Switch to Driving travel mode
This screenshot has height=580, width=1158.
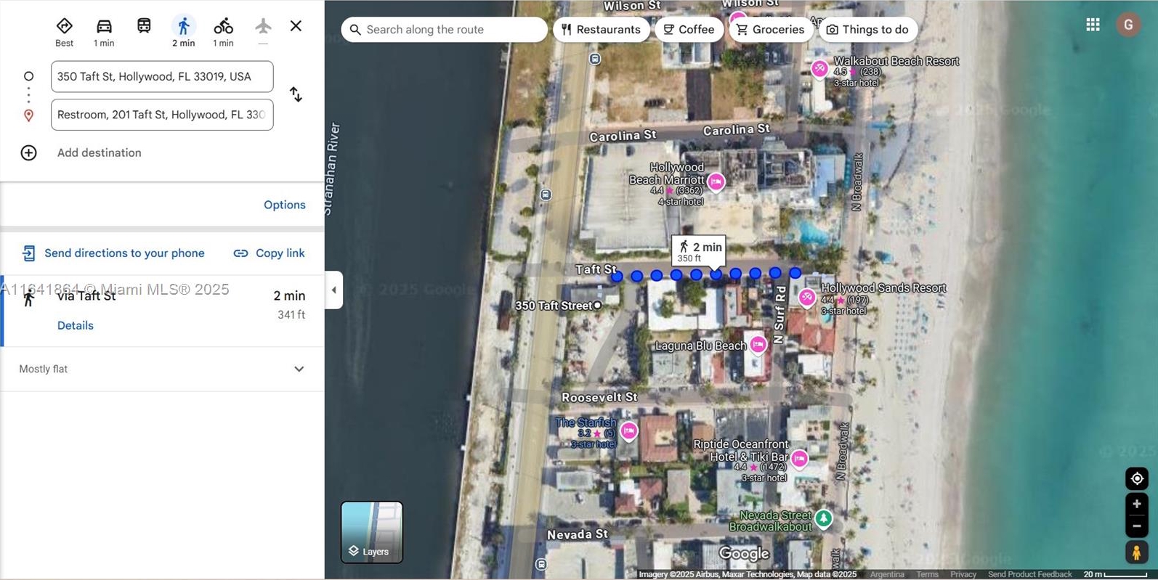[104, 26]
